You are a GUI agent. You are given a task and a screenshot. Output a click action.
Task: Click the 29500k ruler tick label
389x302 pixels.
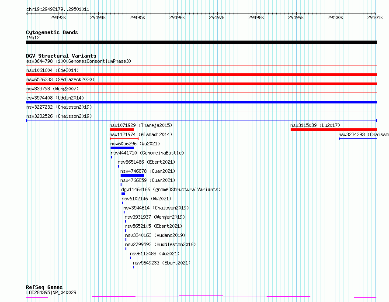[x=335, y=17]
